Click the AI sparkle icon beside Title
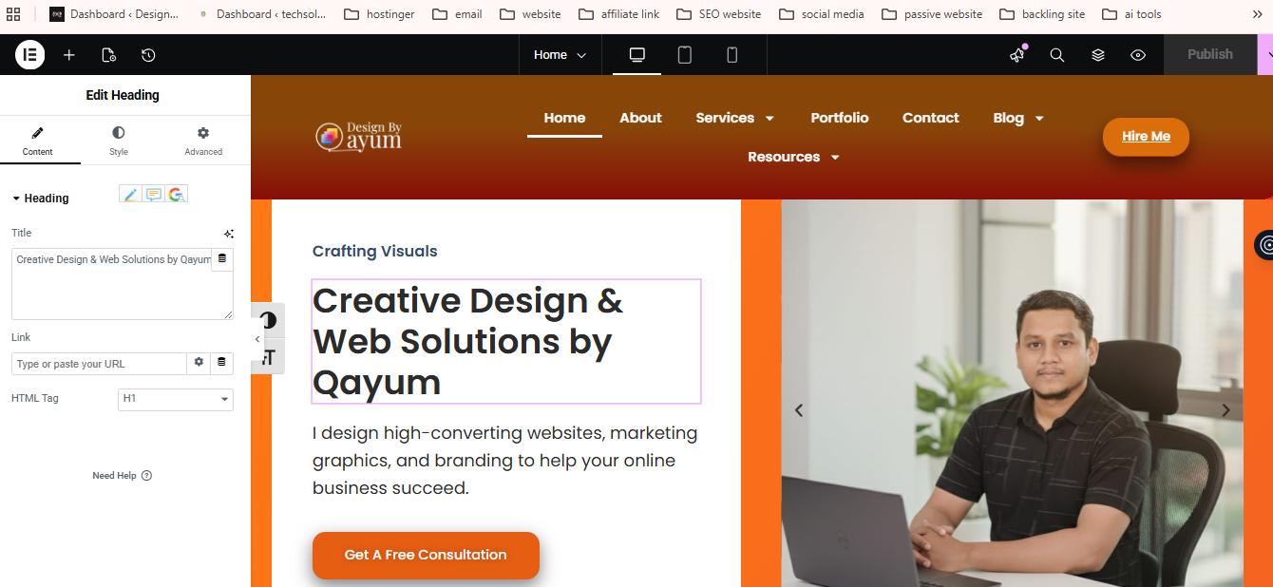Viewport: 1273px width, 587px height. coord(229,234)
